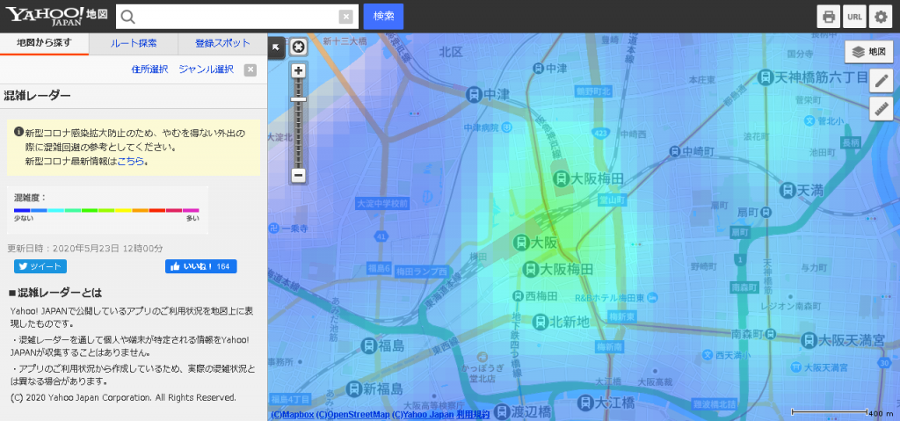Click the URL share button
Screen dimensions: 900x421
(x=854, y=17)
